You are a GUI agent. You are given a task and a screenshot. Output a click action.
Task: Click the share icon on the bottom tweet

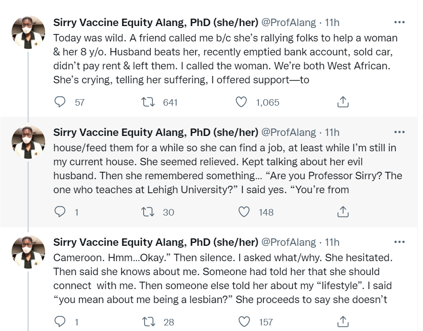(343, 321)
